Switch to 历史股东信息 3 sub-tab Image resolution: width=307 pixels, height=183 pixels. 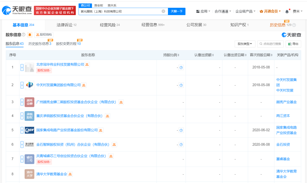40,44
